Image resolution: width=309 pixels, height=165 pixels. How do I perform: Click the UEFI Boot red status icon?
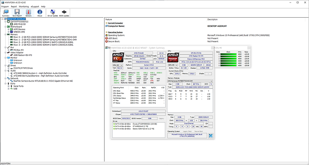click(107, 39)
